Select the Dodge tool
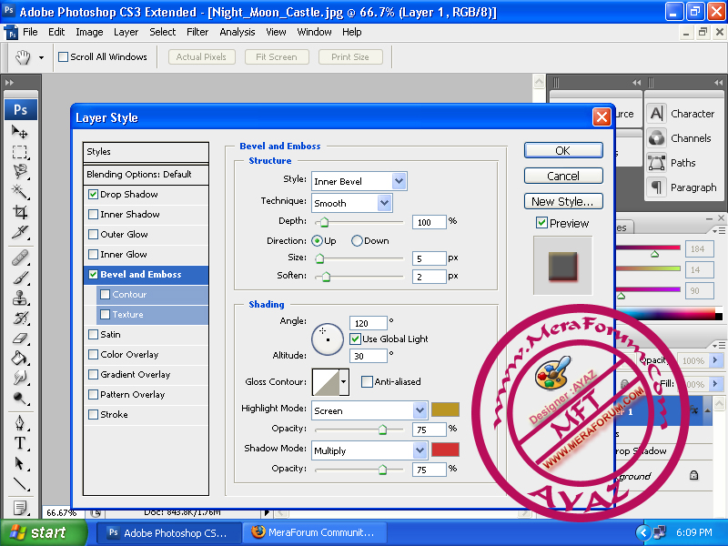This screenshot has height=546, width=728. [19, 398]
